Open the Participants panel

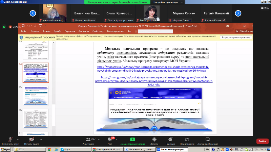coord(88,139)
